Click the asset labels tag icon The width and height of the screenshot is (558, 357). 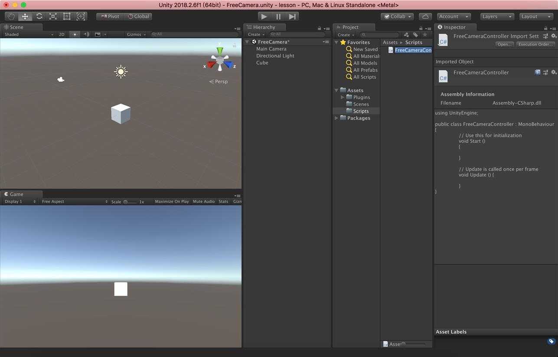[x=551, y=341]
